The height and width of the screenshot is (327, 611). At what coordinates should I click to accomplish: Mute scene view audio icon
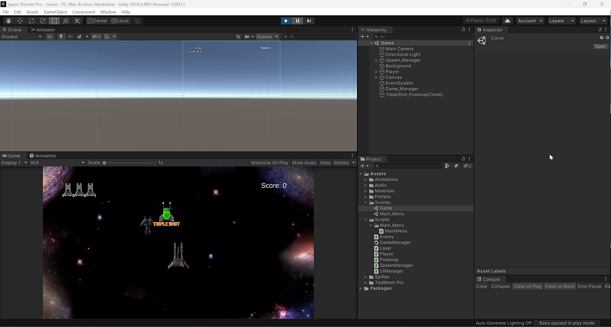pos(71,36)
